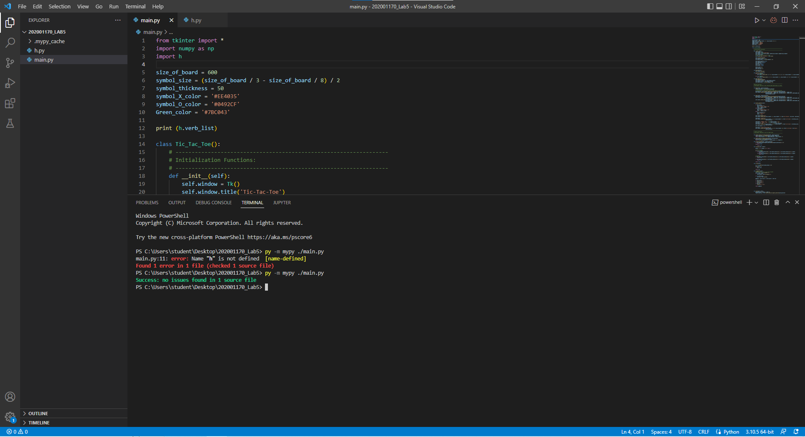The height and width of the screenshot is (437, 805).
Task: Add a new terminal with plus icon
Action: tap(749, 203)
